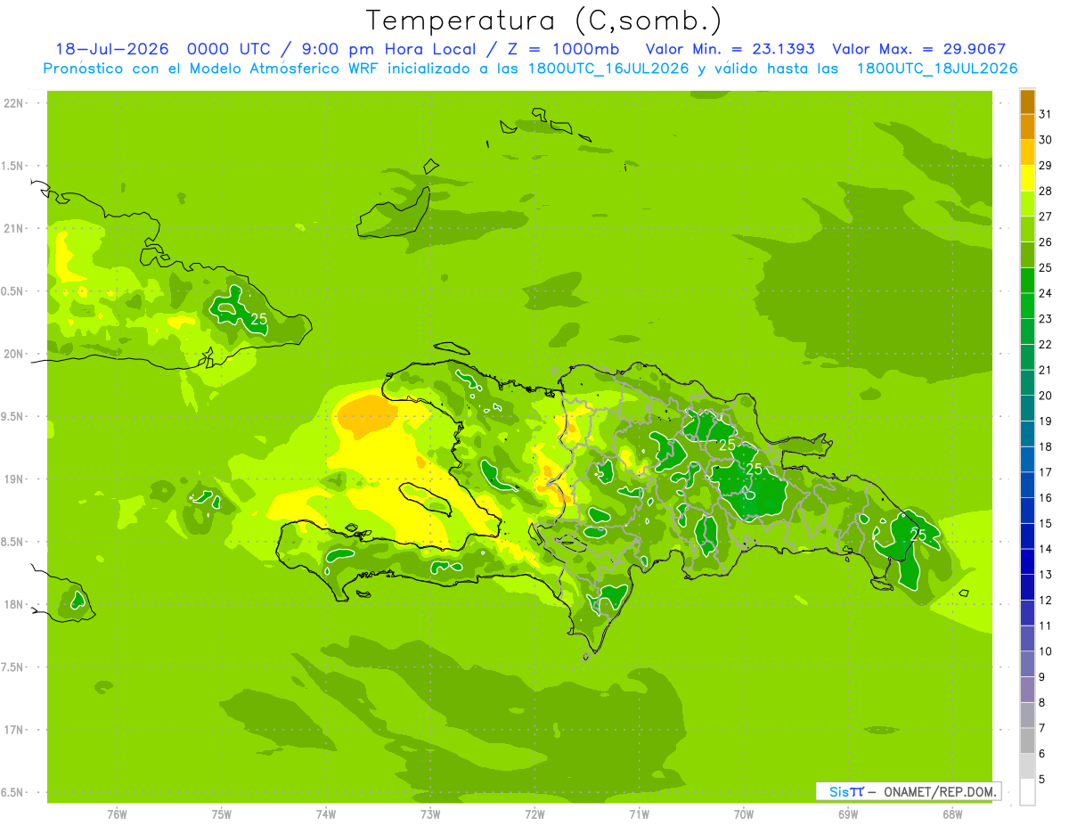Click the "Valor Max. = 29.9067" value
Image resolution: width=1069 pixels, height=826 pixels.
pyautogui.click(x=919, y=49)
